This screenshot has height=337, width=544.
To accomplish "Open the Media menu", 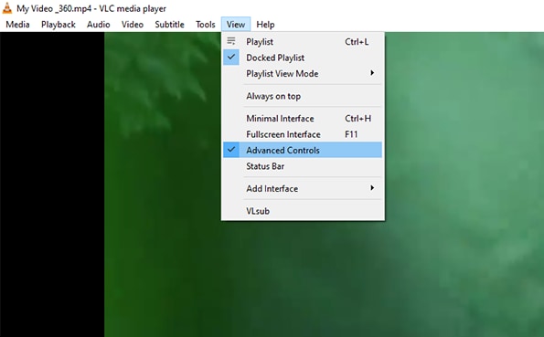I will pyautogui.click(x=17, y=25).
